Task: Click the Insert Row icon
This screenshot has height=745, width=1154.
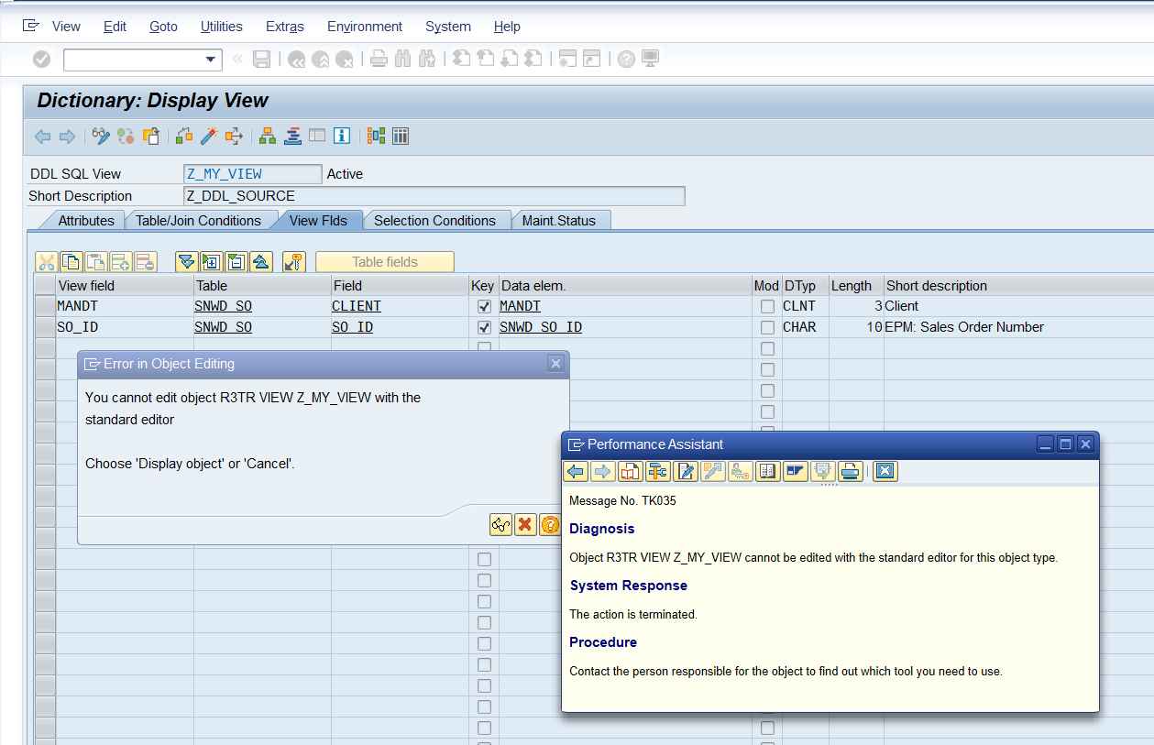Action: click(120, 262)
